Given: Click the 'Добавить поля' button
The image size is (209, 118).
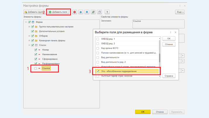Looking at the screenshot, I should tap(58, 12).
